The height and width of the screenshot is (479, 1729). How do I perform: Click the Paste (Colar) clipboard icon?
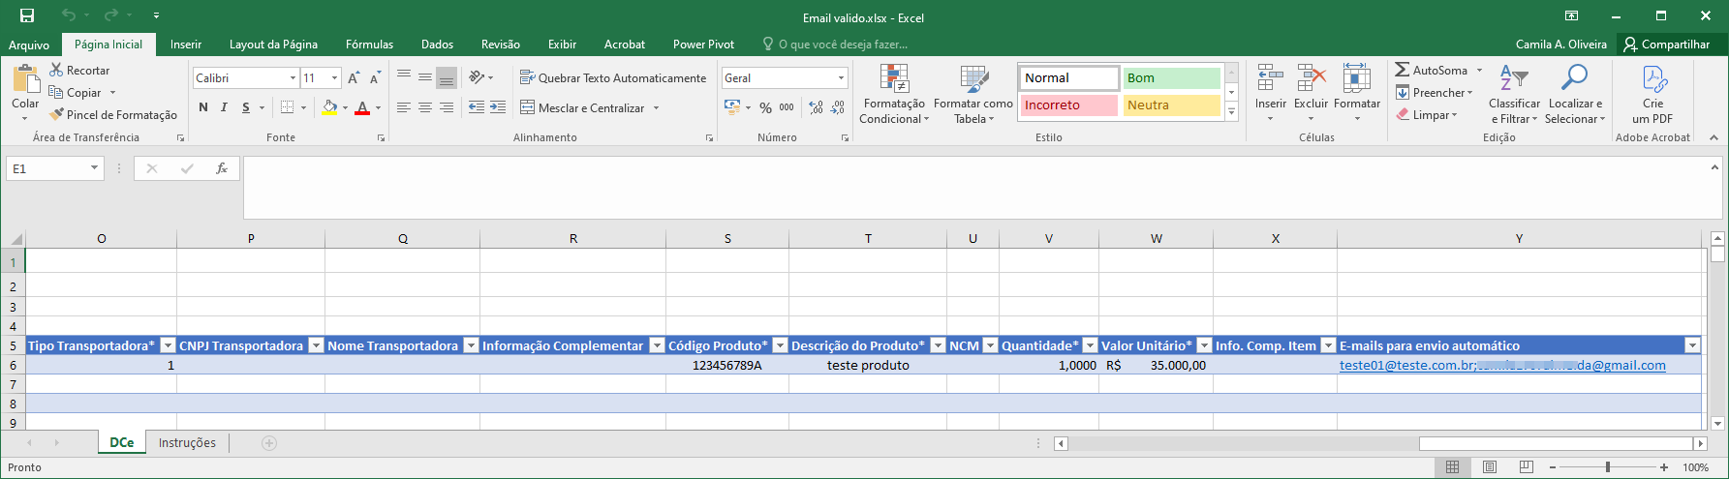pyautogui.click(x=25, y=78)
